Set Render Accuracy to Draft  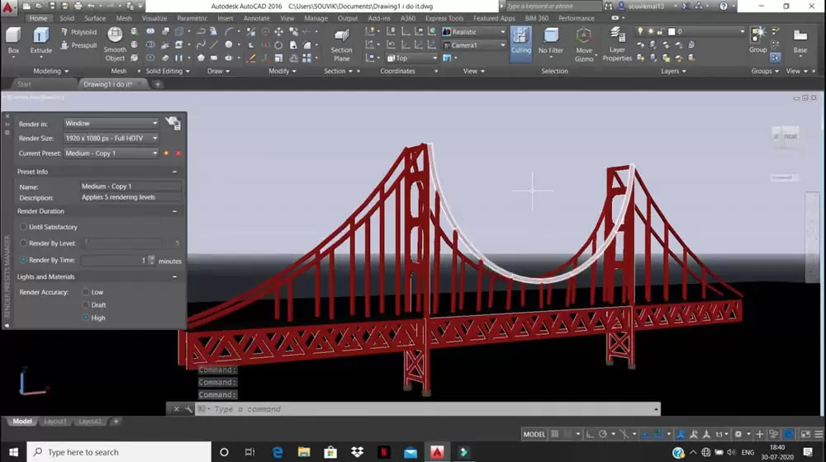coord(86,305)
